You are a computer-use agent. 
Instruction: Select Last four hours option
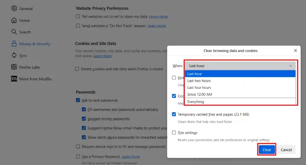[x=199, y=88]
